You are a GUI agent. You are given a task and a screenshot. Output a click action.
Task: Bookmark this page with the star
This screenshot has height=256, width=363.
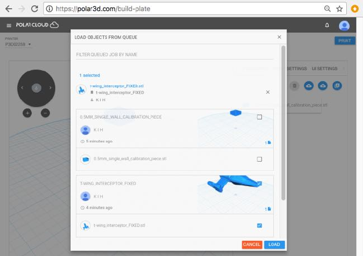(339, 9)
